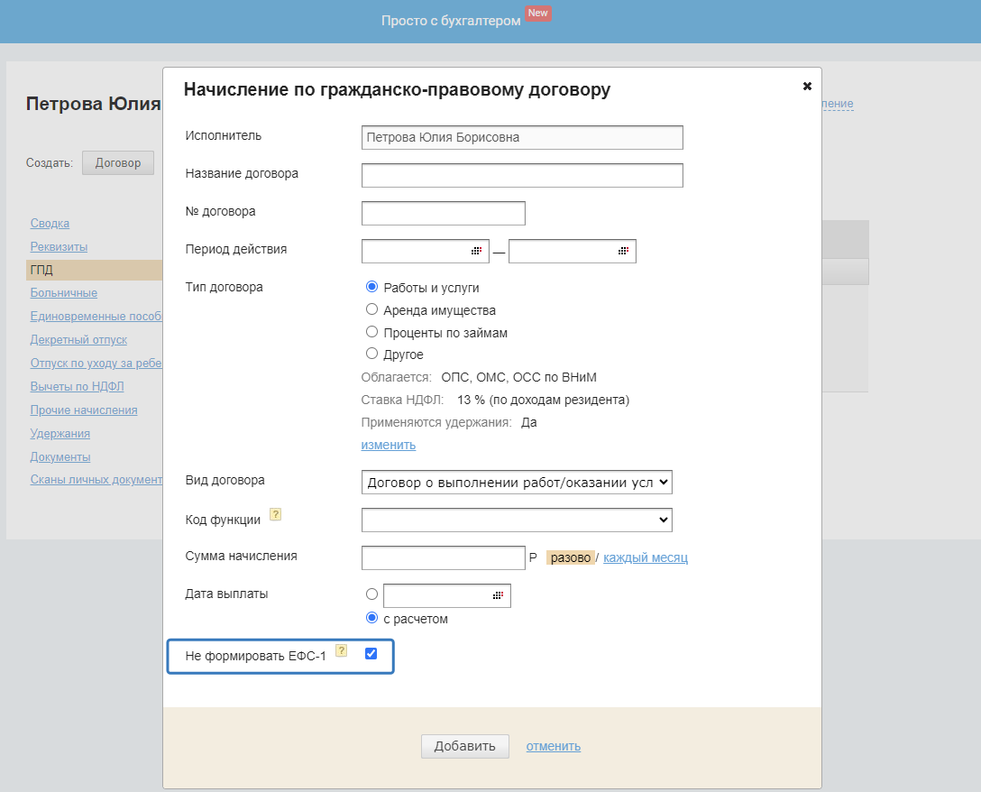981x792 pixels.
Task: Uncheck the Не формировать ЕФС-1 checkbox
Action: pos(371,653)
